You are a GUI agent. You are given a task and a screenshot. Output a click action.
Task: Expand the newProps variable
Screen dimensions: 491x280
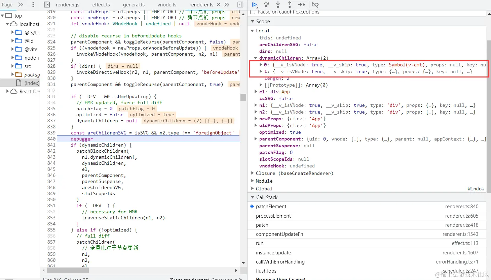point(256,119)
